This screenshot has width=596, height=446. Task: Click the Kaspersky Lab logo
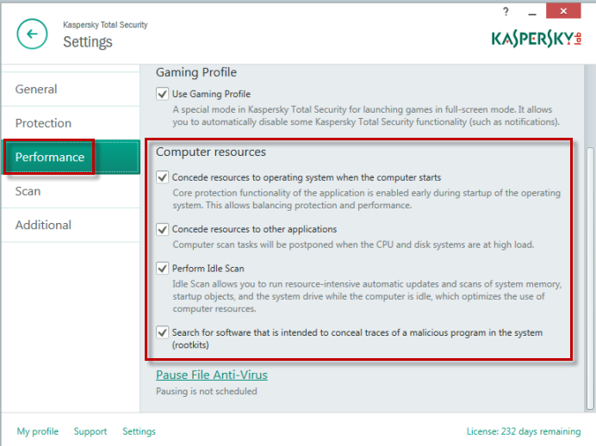click(537, 39)
